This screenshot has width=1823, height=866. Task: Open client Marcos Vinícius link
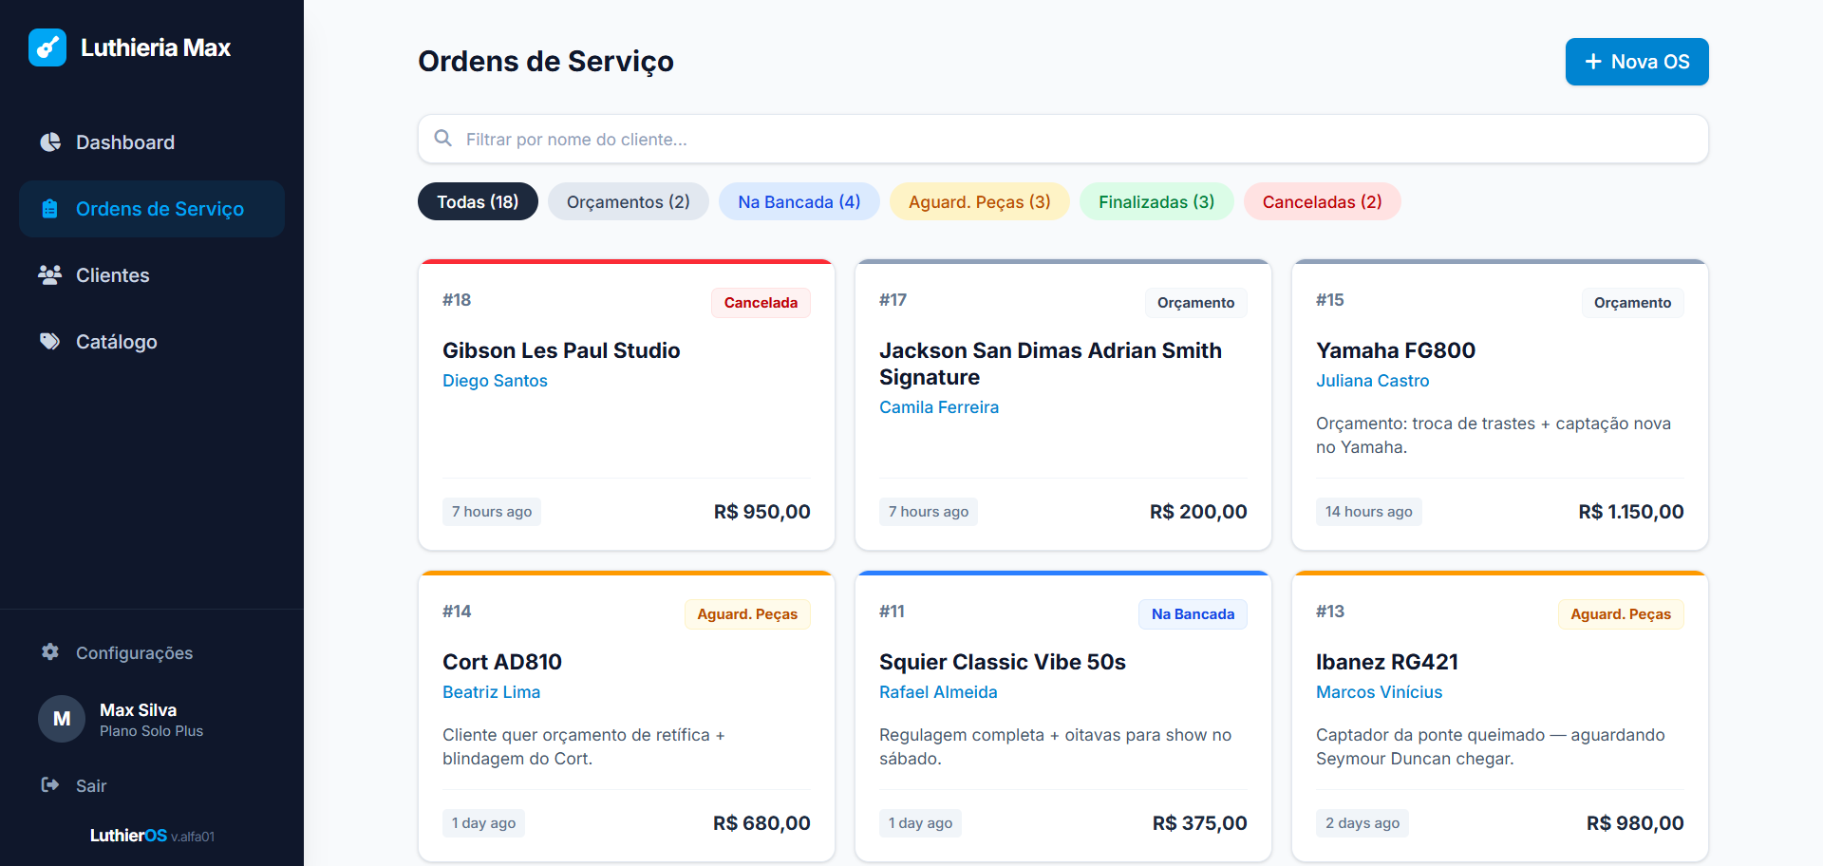click(1379, 692)
